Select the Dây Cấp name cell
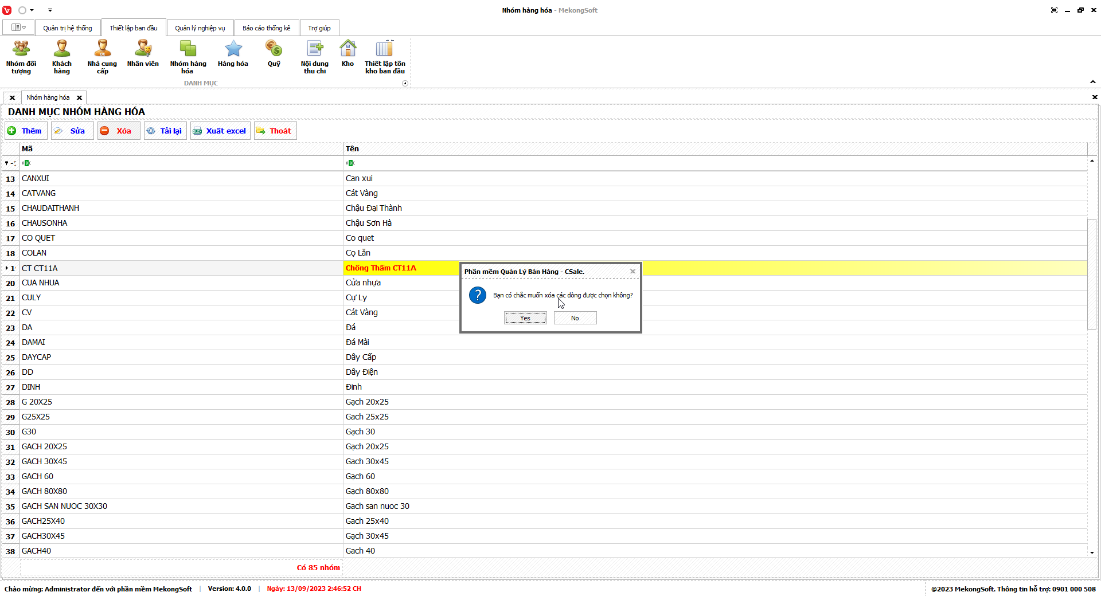This screenshot has height=596, width=1101. pos(716,358)
